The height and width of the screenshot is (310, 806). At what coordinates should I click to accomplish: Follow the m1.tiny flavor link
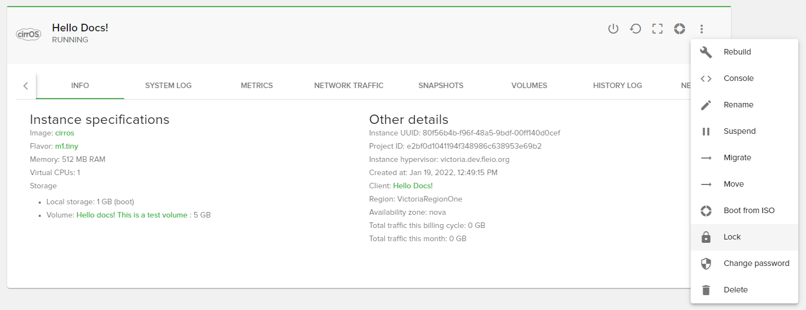pos(67,146)
